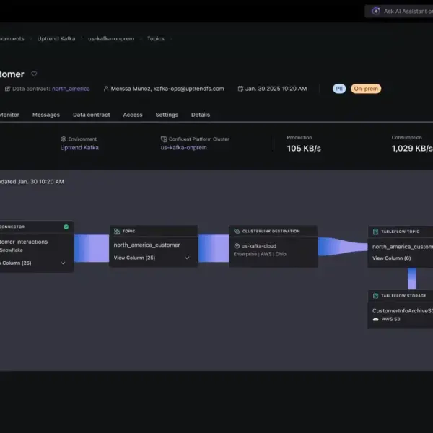The width and height of the screenshot is (433, 433).
Task: Click the Topic node icon
Action: pos(117,231)
